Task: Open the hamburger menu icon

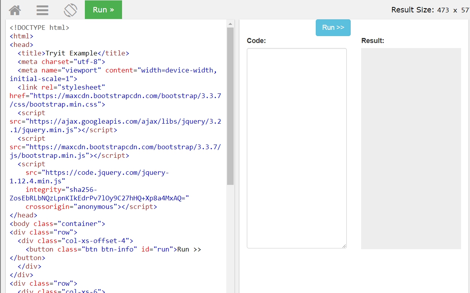Action: tap(43, 10)
